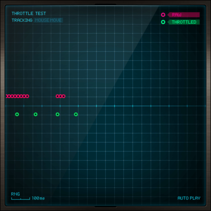Click the first green throttled event marker

point(17,114)
